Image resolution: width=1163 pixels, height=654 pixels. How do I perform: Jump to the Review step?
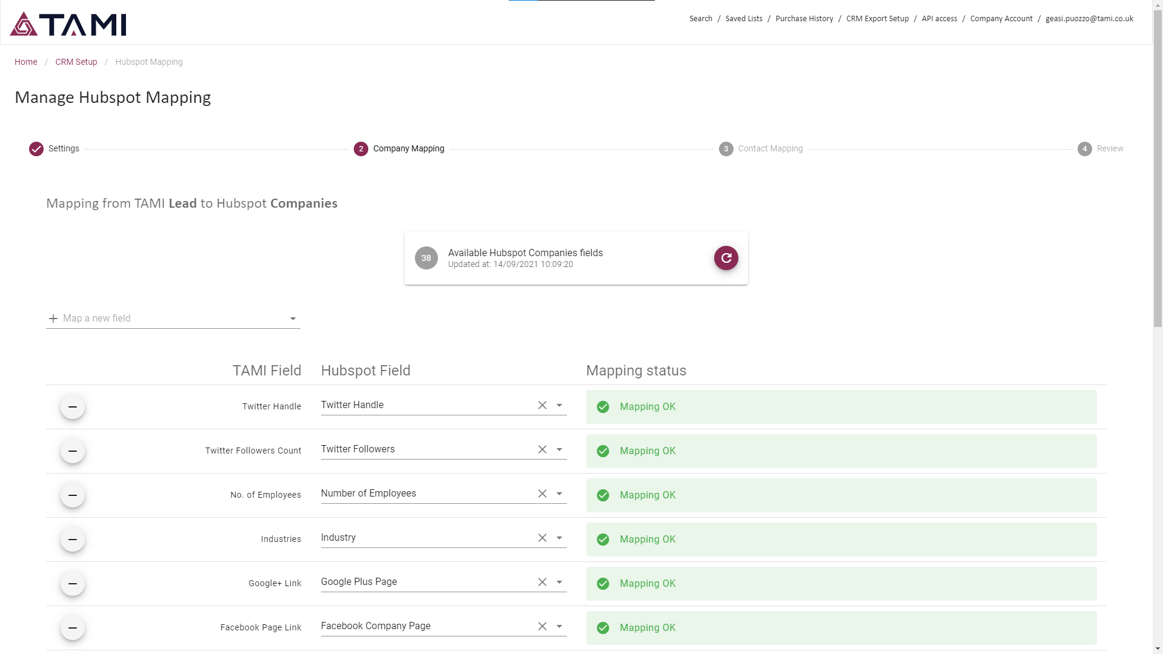click(1100, 149)
